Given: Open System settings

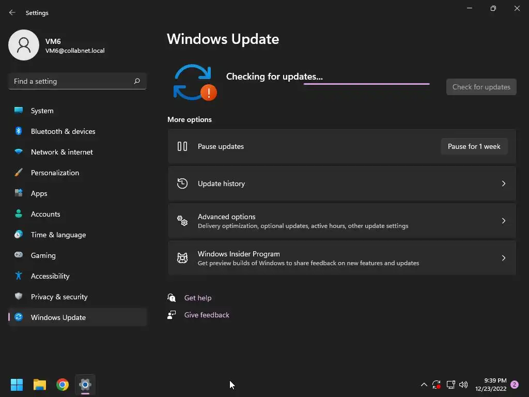Looking at the screenshot, I should [x=77, y=111].
